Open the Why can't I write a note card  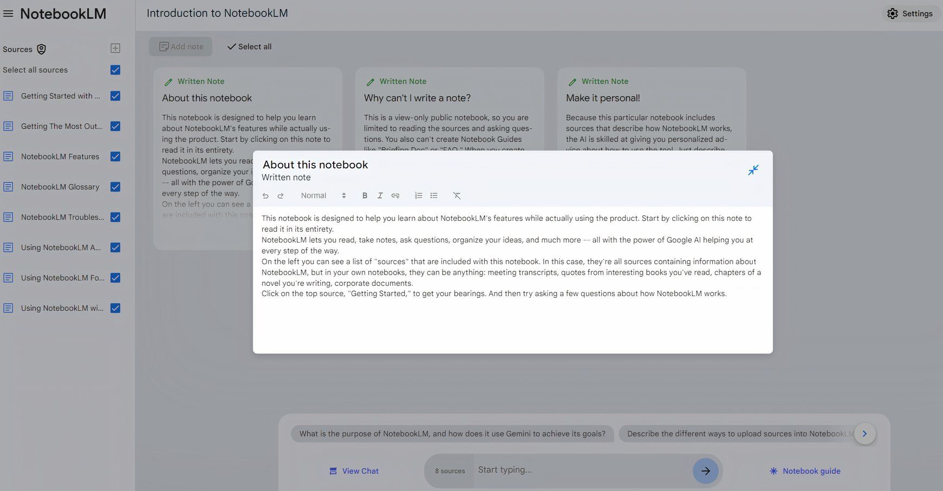[x=450, y=109]
